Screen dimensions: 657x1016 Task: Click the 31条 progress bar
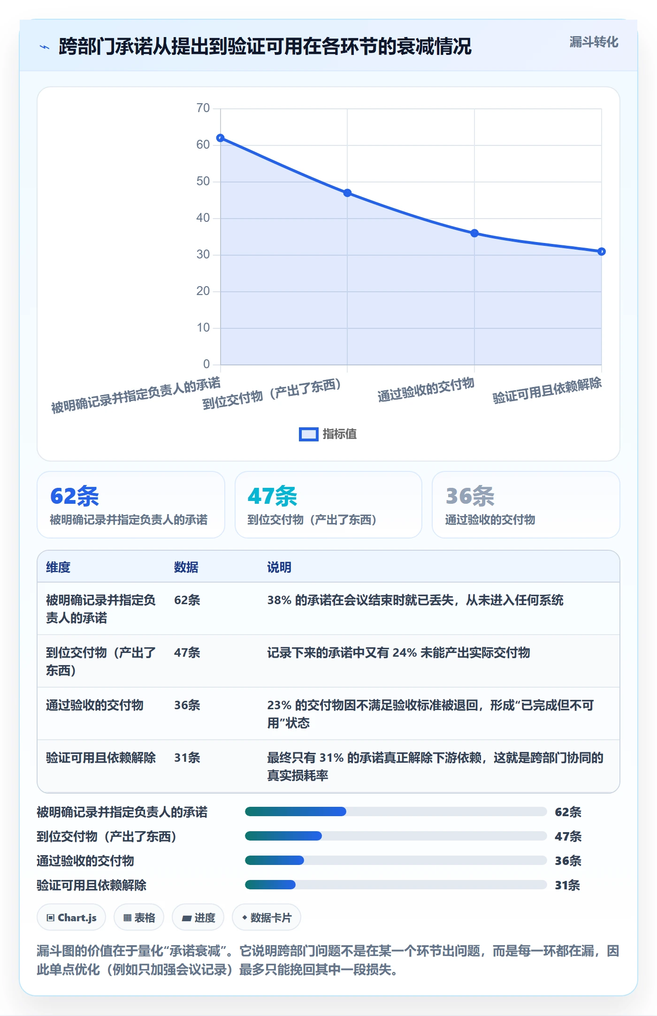click(x=396, y=885)
